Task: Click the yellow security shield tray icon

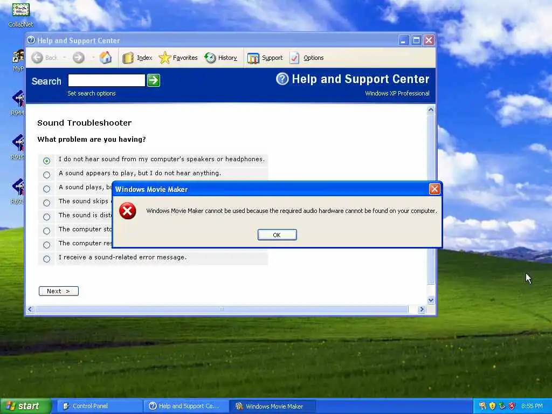Action: pyautogui.click(x=492, y=406)
